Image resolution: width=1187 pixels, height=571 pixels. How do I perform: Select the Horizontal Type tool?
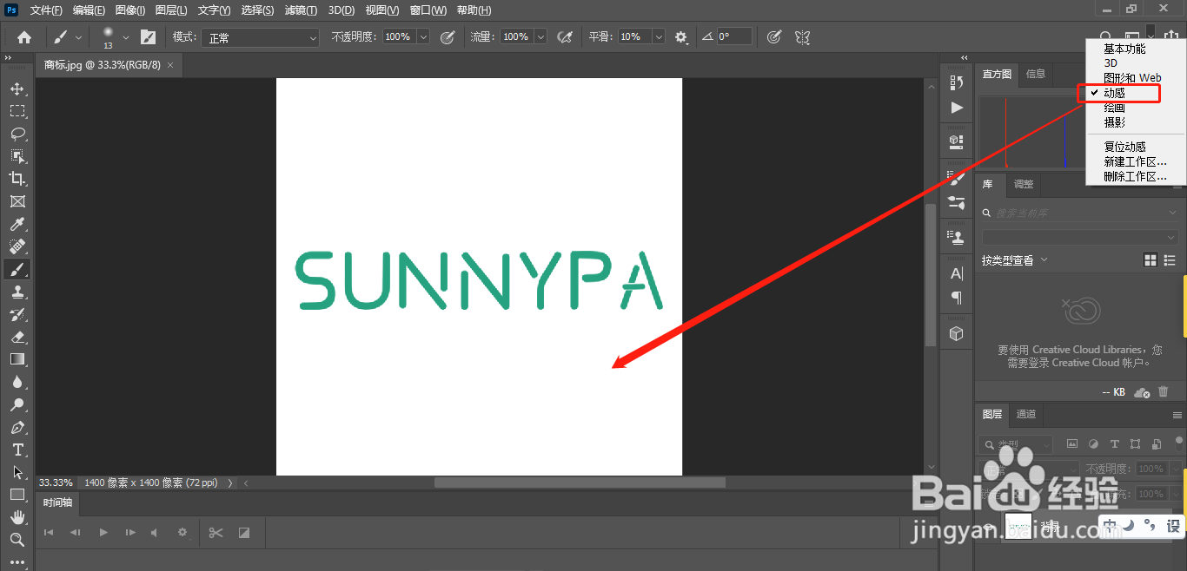tap(17, 450)
